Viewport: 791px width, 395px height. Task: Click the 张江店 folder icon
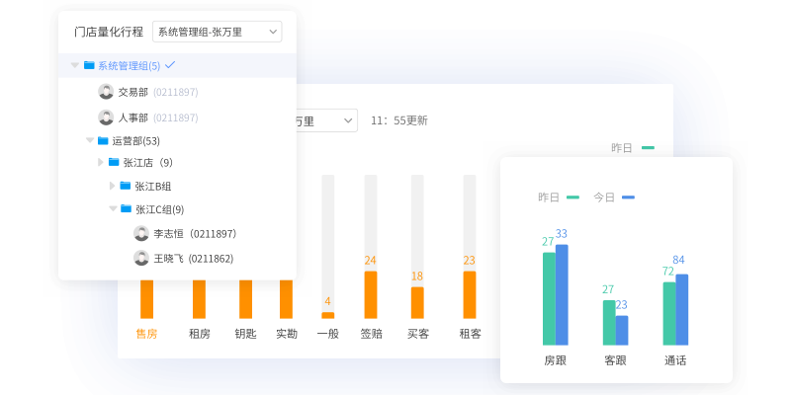pos(114,162)
